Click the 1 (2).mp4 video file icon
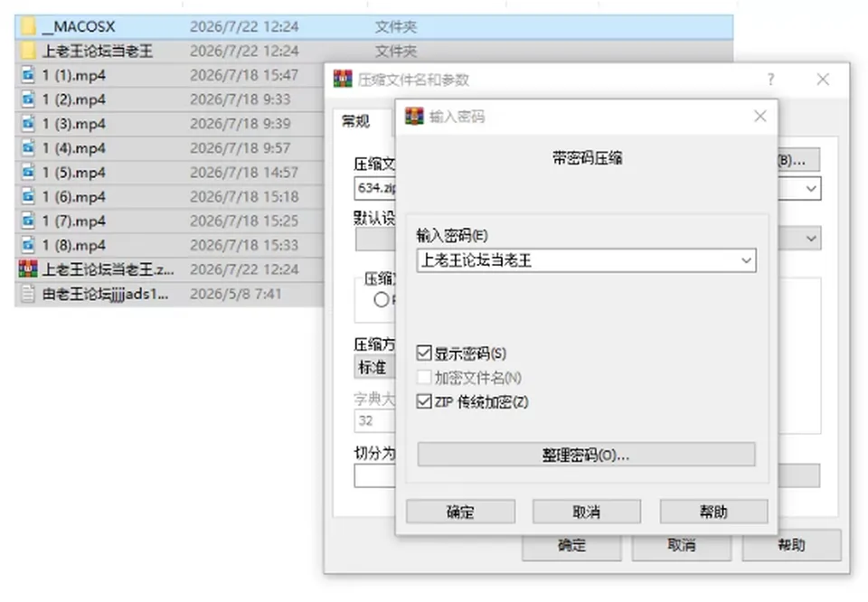This screenshot has width=868, height=602. click(x=28, y=99)
